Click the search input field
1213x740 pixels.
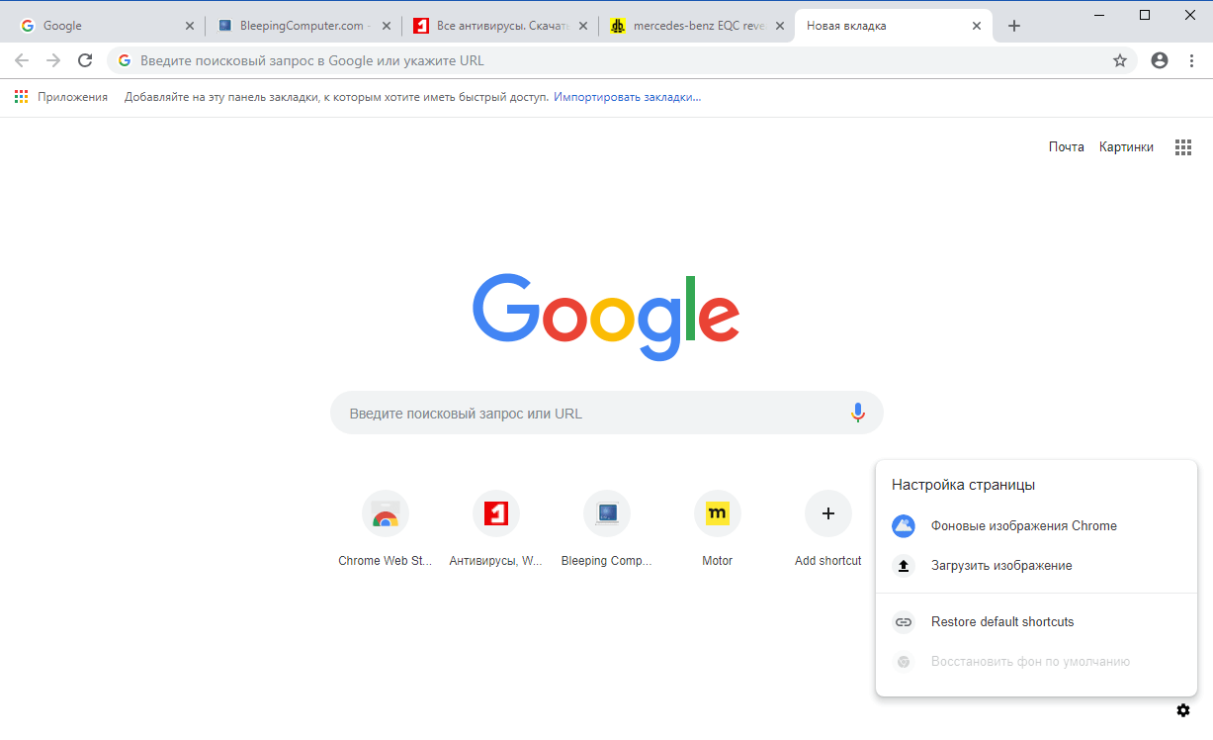pos(593,413)
